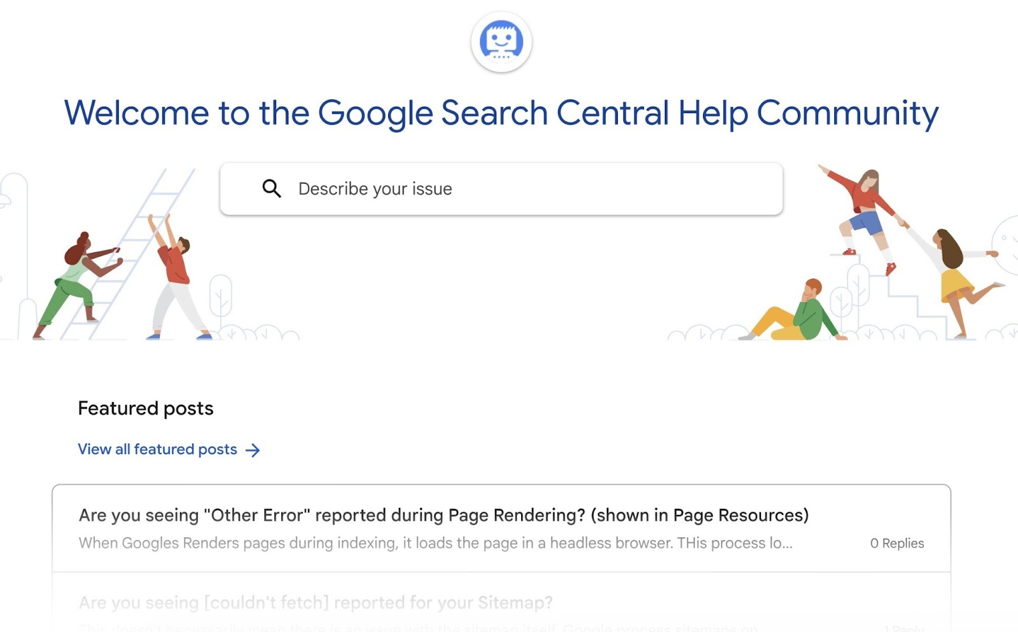Open the community home via the robot avatar
Image resolution: width=1018 pixels, height=632 pixels.
click(x=501, y=41)
